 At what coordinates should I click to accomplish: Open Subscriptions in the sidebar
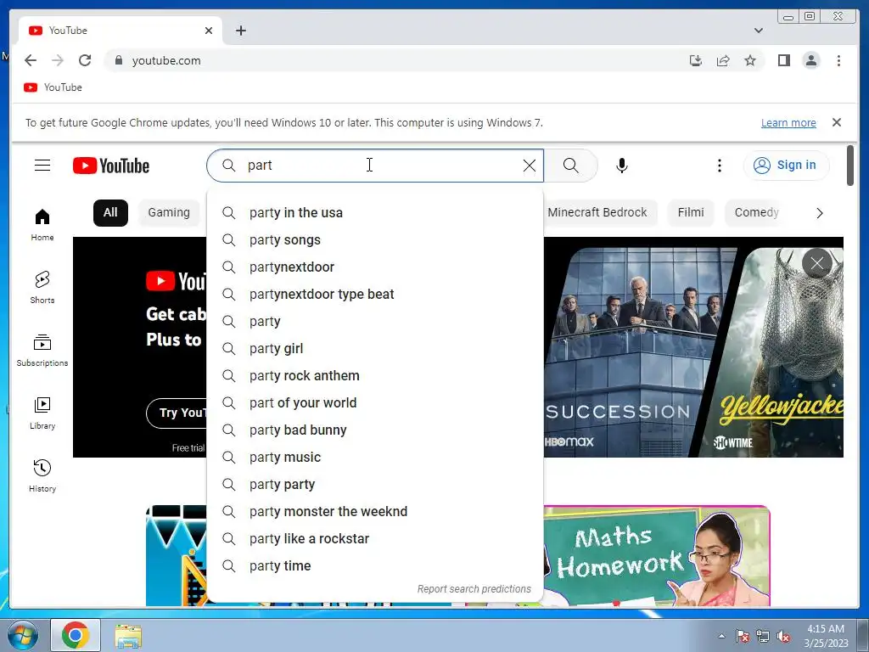point(42,351)
